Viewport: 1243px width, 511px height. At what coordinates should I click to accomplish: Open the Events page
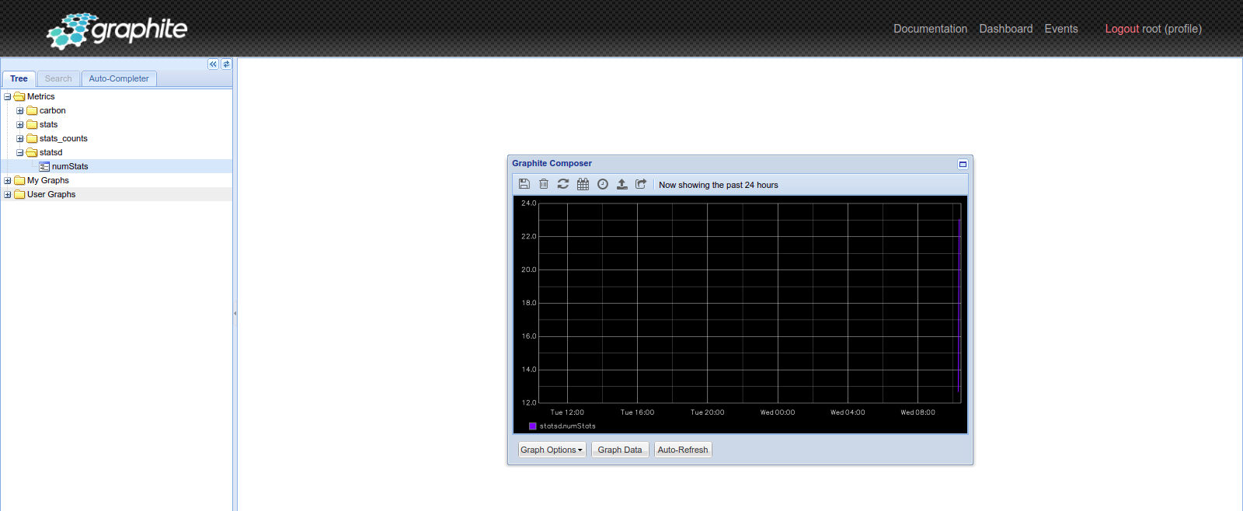[x=1061, y=29]
